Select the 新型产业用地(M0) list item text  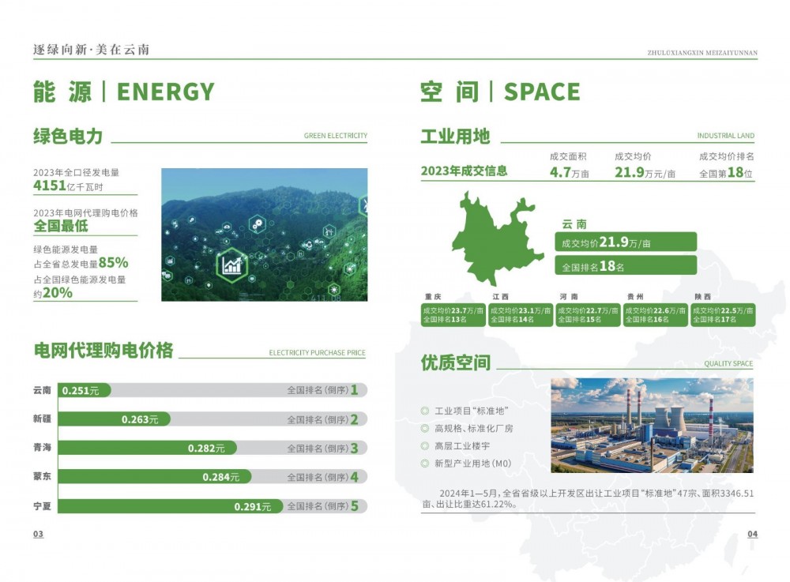[x=473, y=464]
